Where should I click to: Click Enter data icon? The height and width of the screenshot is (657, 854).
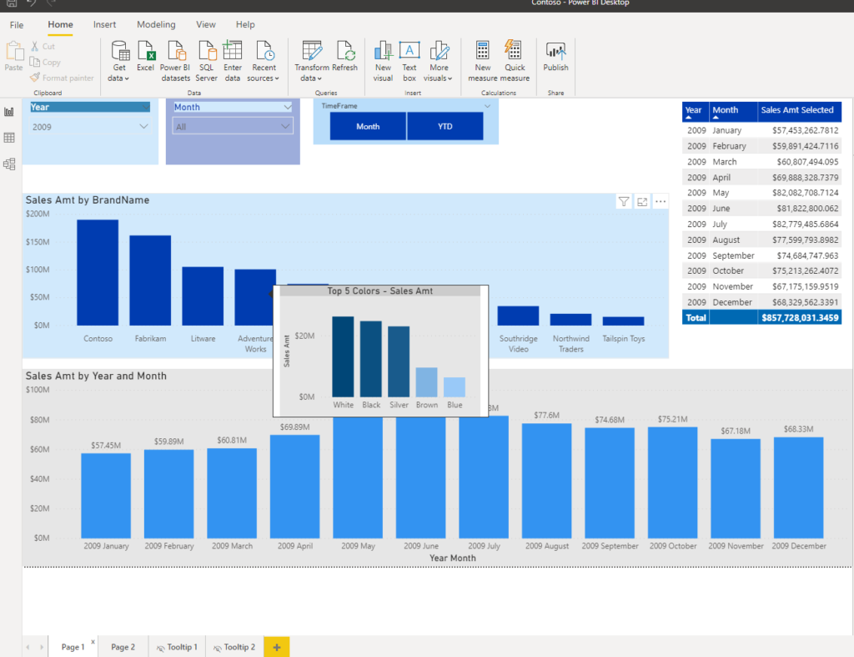[233, 50]
